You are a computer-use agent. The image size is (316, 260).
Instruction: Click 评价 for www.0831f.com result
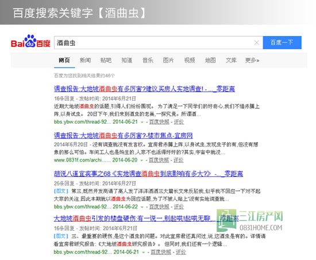[178, 160]
